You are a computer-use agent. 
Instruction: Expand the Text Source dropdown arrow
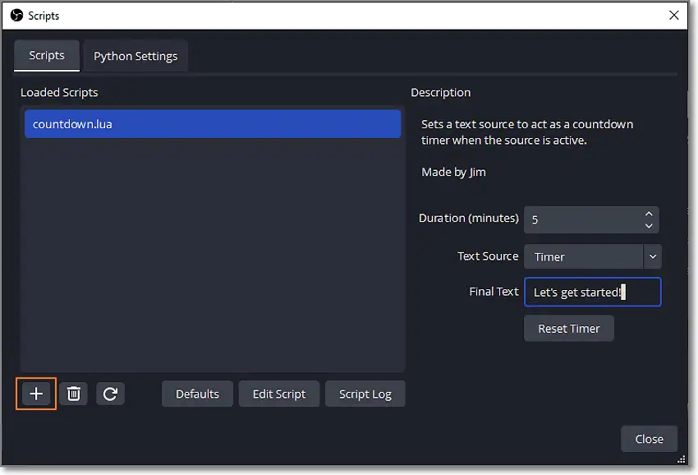point(652,256)
